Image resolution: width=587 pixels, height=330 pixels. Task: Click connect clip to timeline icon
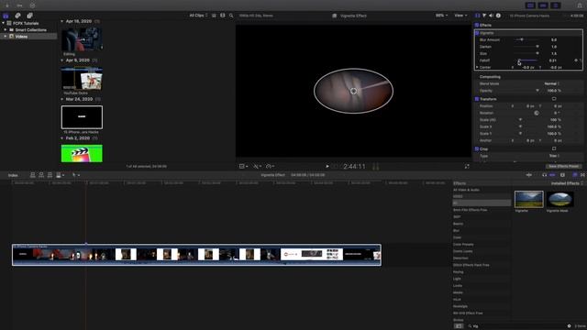[33, 175]
